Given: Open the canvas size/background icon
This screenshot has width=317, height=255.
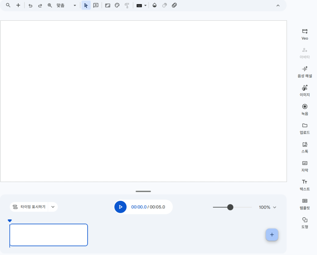Looking at the screenshot, I should tap(107, 6).
